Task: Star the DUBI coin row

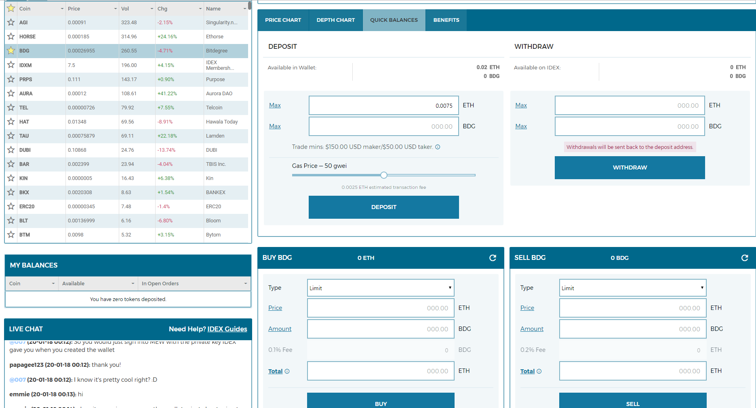Action: [11, 150]
